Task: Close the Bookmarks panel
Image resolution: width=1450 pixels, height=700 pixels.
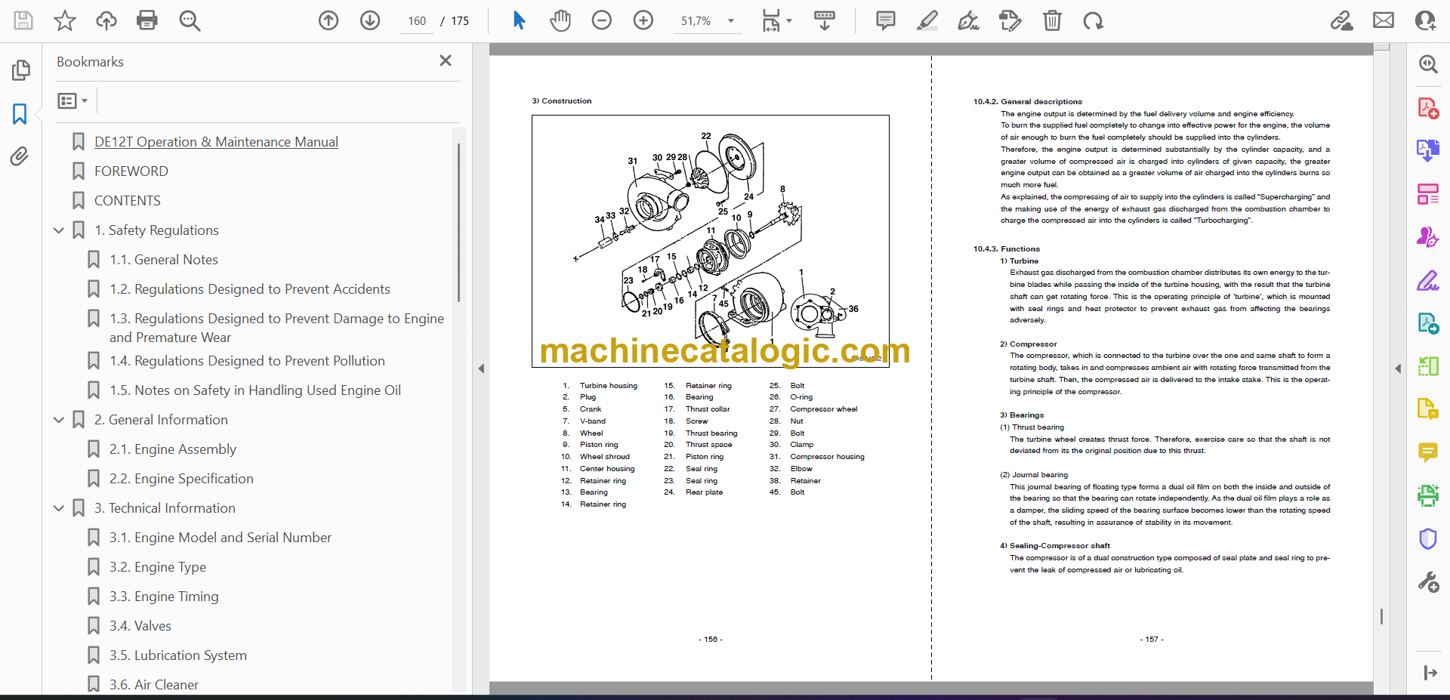Action: click(446, 60)
